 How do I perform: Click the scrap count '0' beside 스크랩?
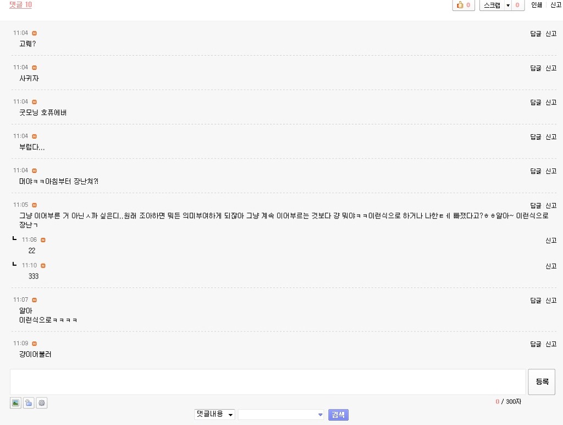pyautogui.click(x=517, y=5)
